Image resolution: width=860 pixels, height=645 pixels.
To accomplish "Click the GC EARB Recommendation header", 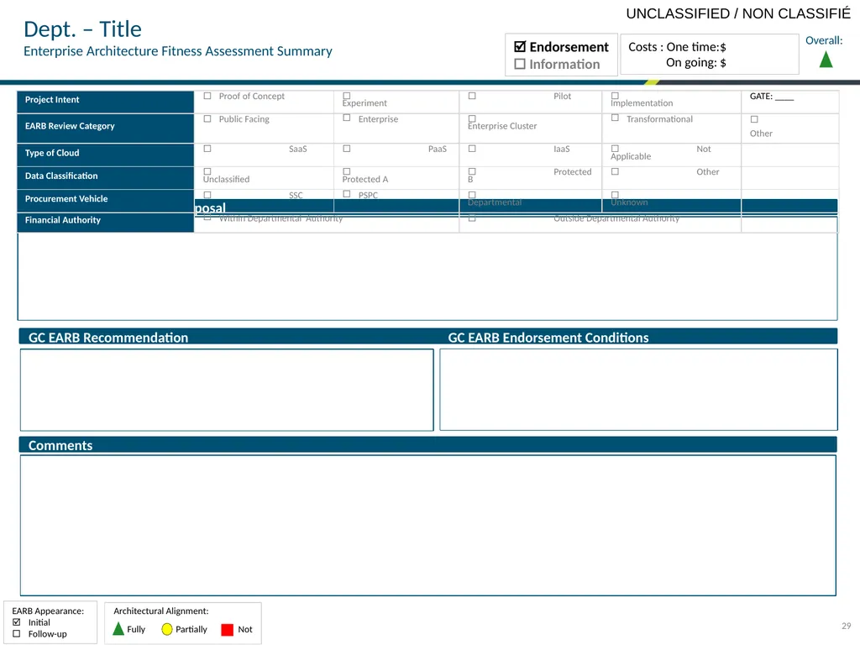I will point(108,338).
